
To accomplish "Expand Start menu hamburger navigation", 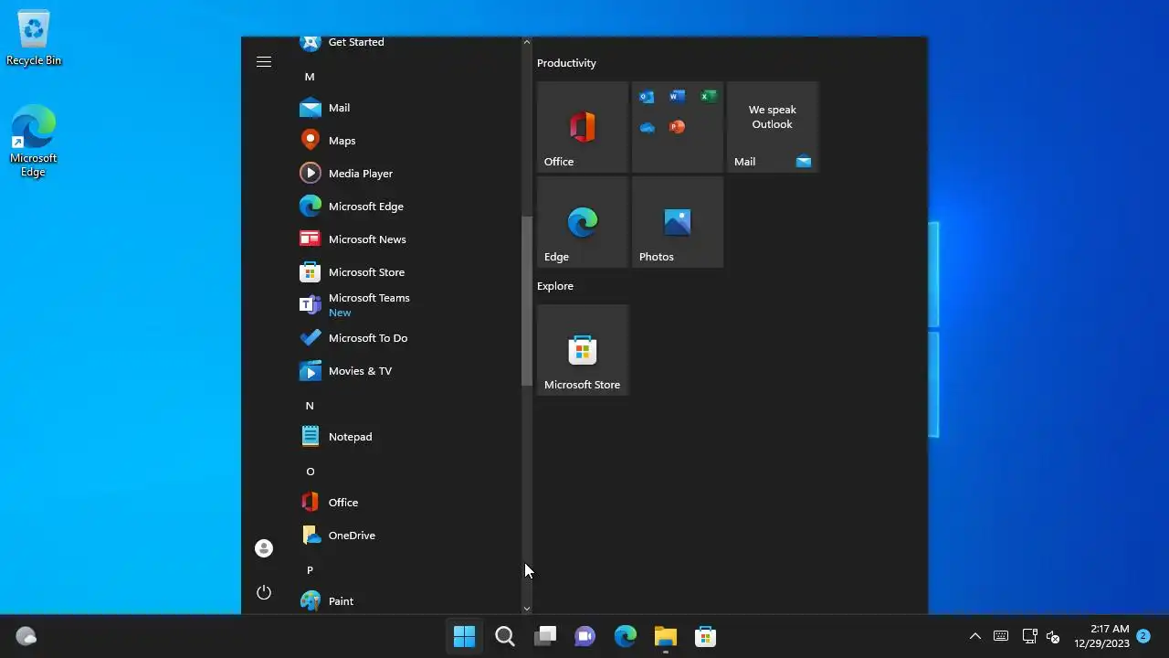I will tap(264, 62).
